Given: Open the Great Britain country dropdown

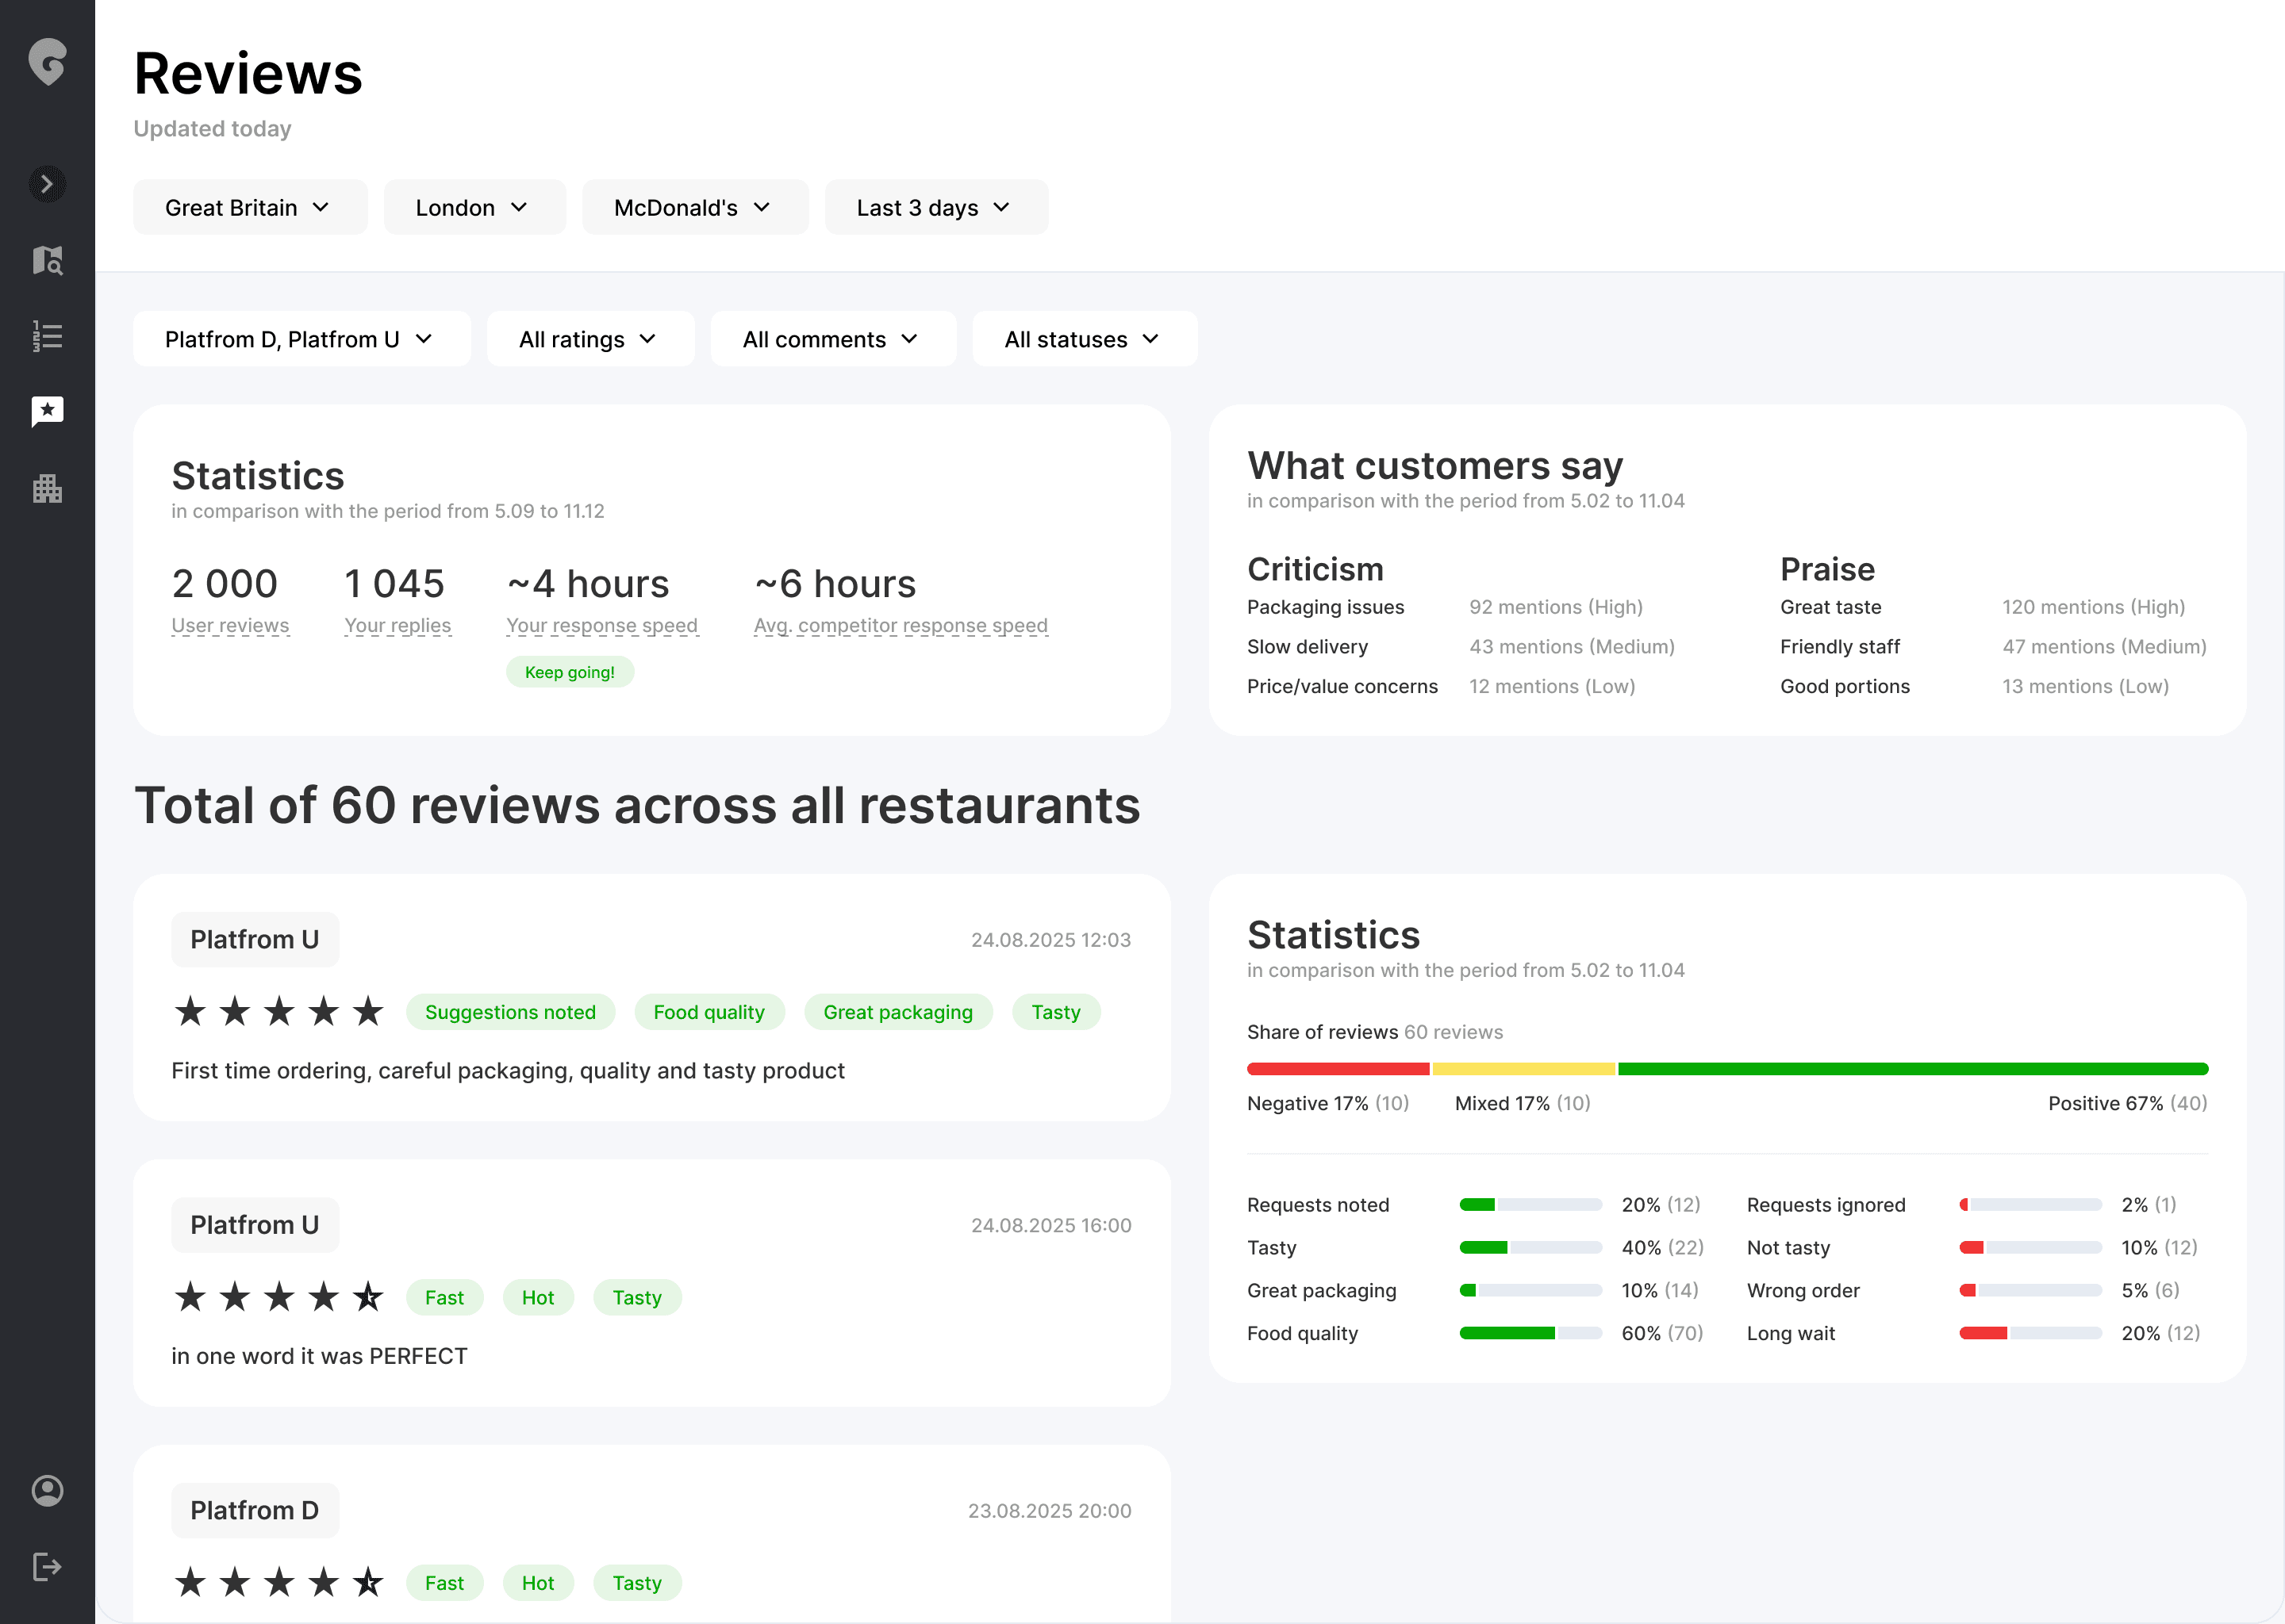Looking at the screenshot, I should [250, 207].
